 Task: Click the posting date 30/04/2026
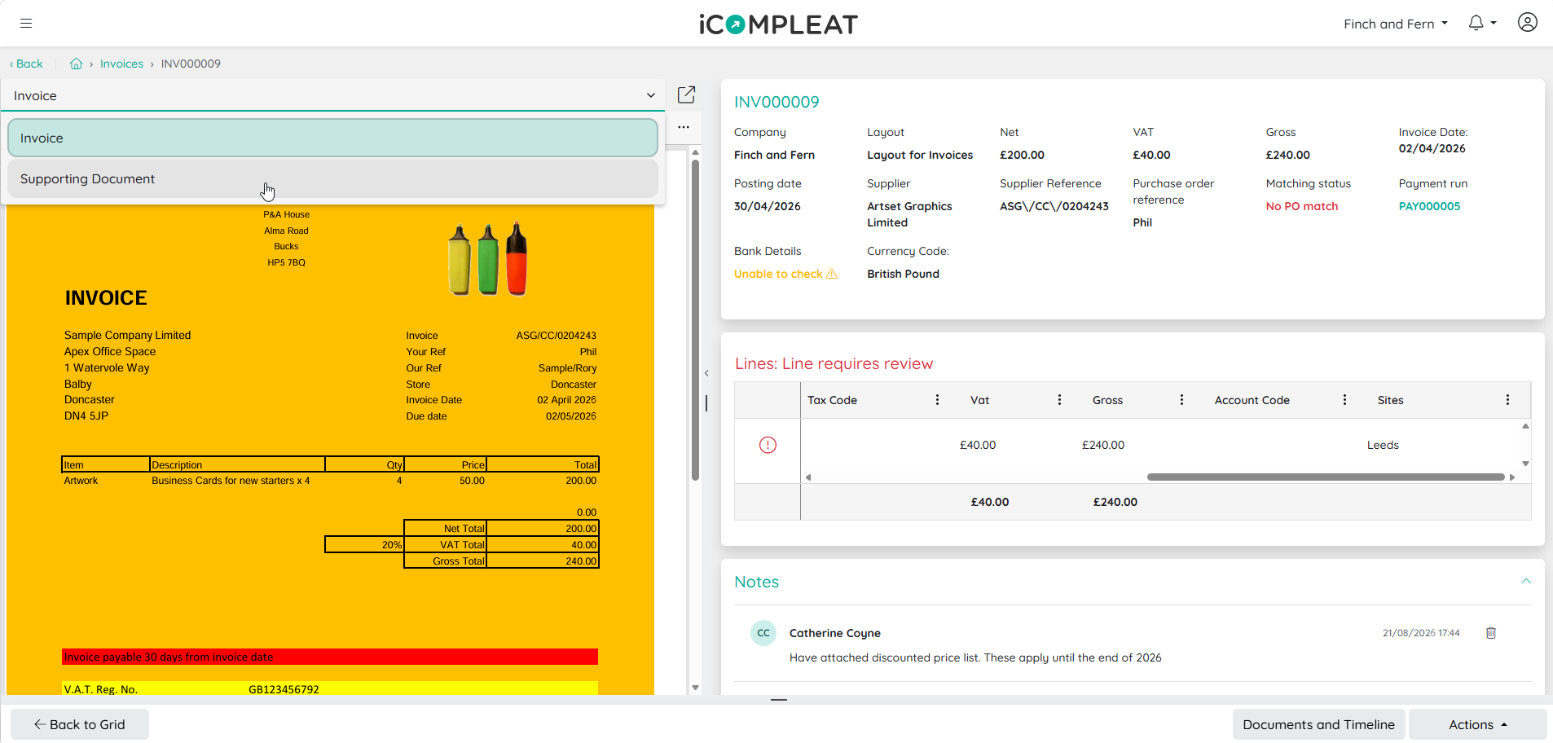coord(767,206)
